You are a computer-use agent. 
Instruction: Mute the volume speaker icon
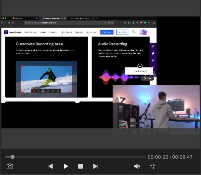137,166
